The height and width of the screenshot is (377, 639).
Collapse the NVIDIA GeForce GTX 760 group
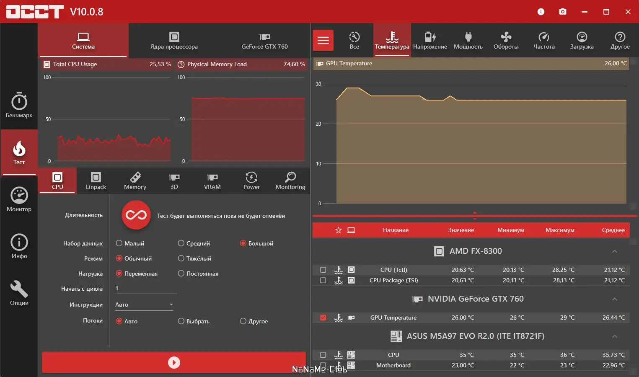click(615, 299)
